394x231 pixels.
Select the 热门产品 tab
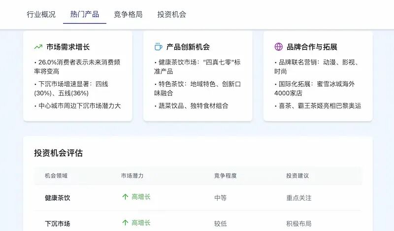point(84,14)
